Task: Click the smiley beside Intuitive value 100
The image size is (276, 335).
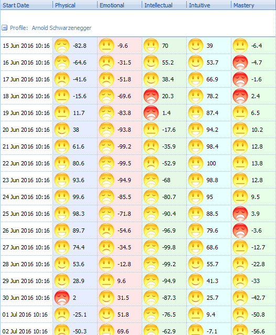Action: coord(196,163)
